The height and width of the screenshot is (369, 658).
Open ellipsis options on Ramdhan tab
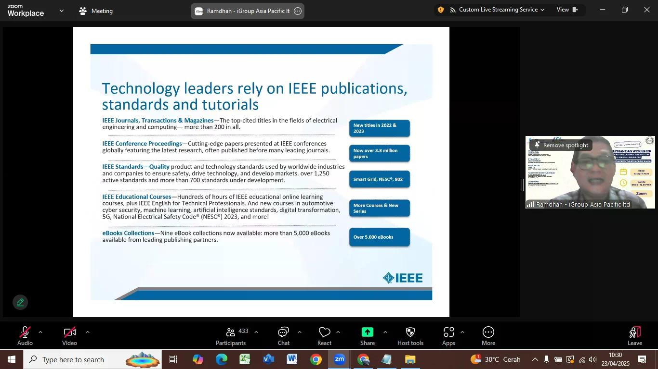pos(298,11)
